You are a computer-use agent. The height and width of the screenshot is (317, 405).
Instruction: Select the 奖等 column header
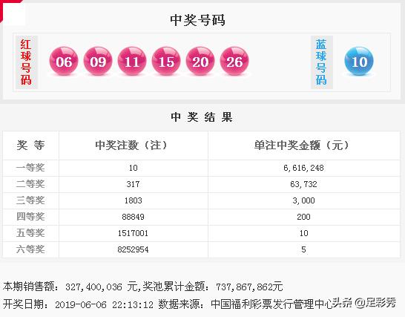click(30, 145)
